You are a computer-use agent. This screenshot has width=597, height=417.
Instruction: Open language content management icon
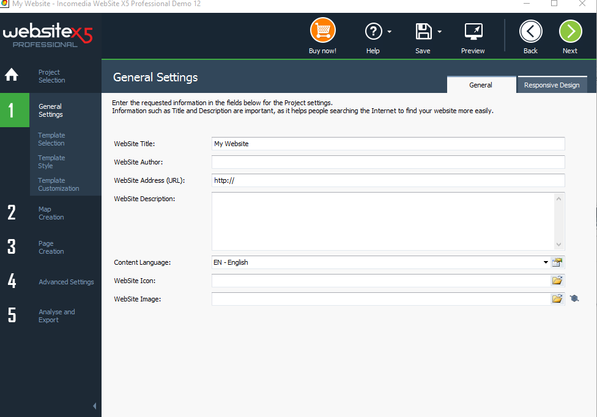tap(557, 262)
